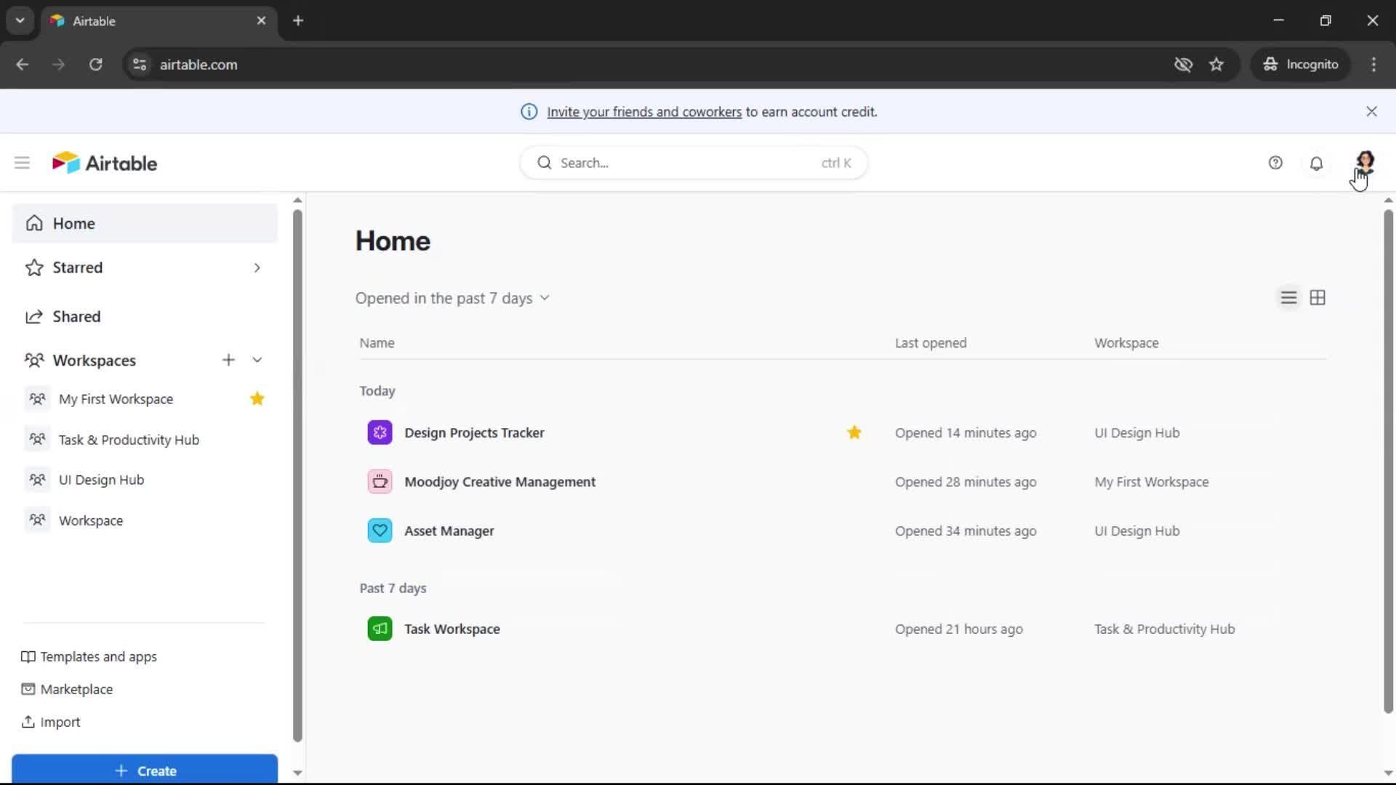Open the account profile avatar

point(1365,161)
